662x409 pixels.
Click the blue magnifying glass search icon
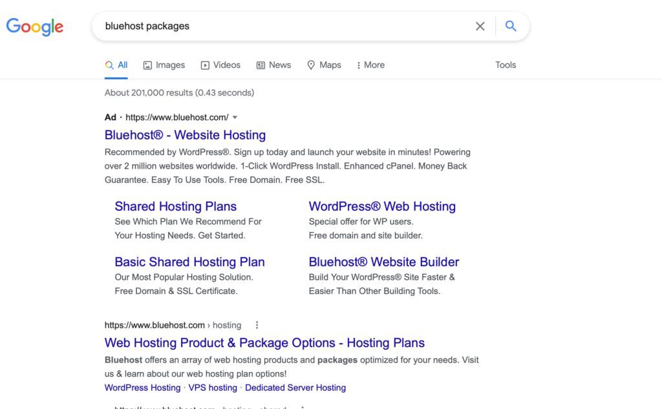point(511,26)
